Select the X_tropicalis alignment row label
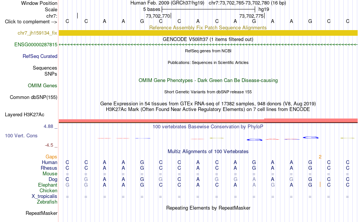Screen dimensions: 358x222 [44, 196]
